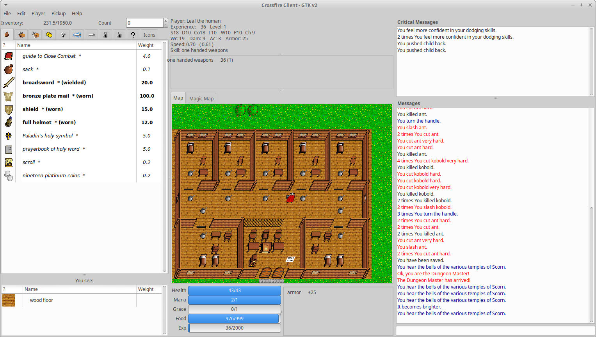Switch to the Magic Map tab
This screenshot has width=596, height=337.
point(201,98)
